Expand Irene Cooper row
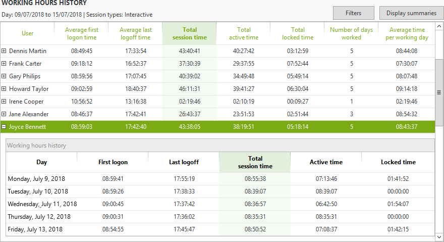 point(4,102)
